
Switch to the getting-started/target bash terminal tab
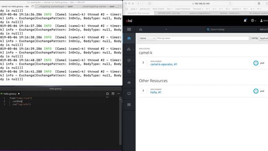coord(56,6)
